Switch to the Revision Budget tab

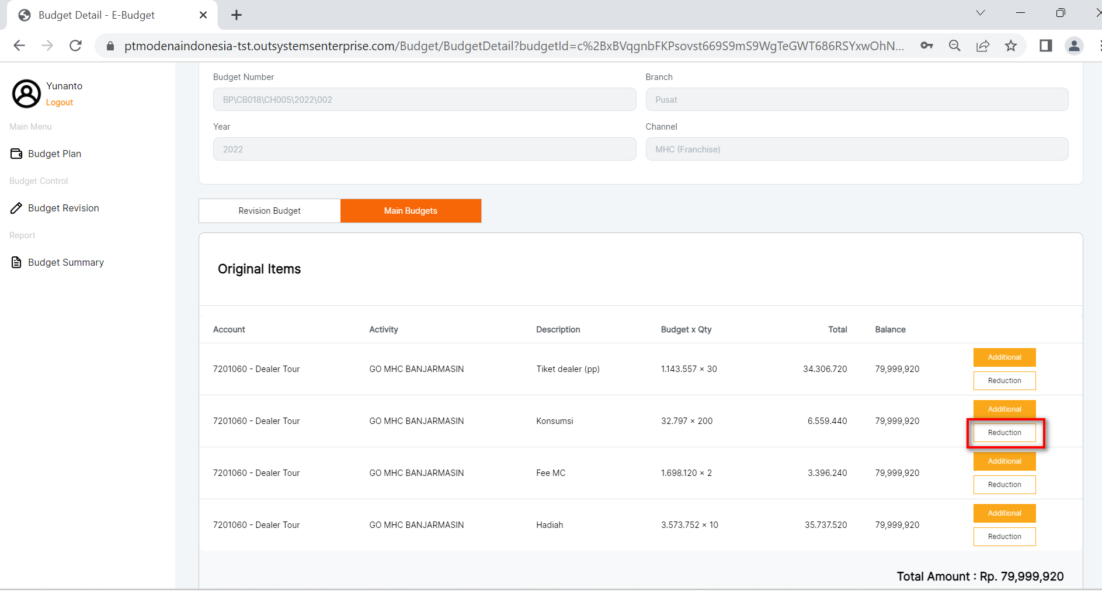click(269, 211)
